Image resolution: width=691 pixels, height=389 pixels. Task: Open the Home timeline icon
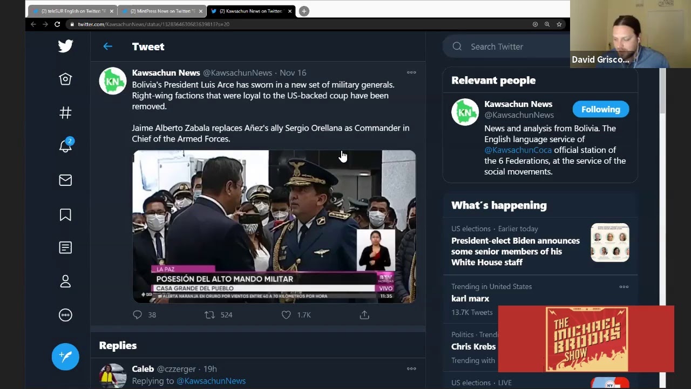coord(65,79)
